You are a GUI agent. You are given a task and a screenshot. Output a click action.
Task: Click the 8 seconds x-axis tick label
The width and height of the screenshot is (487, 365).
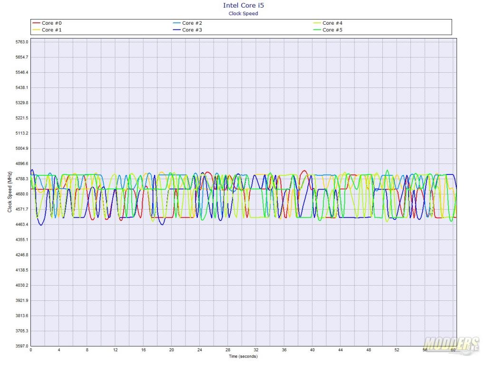[x=88, y=350]
